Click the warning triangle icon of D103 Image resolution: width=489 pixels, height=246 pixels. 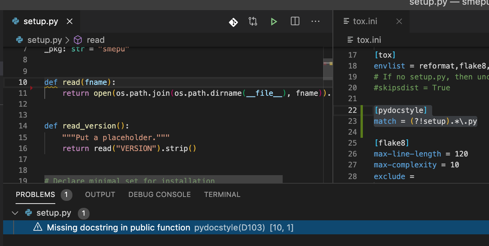37,227
